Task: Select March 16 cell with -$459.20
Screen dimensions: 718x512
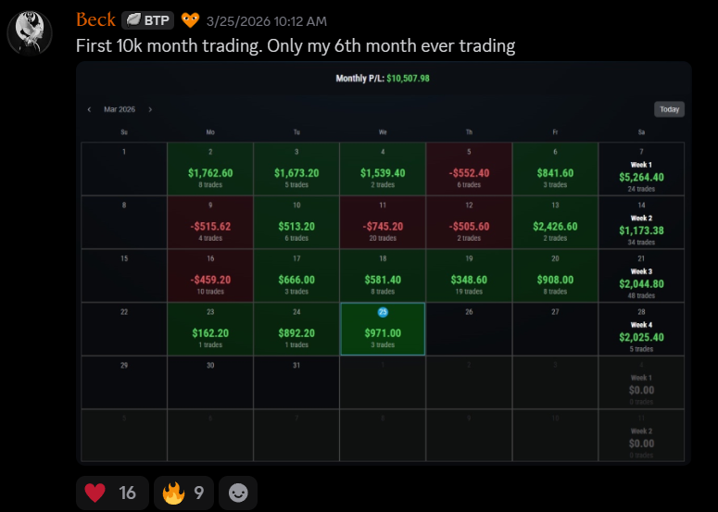Action: [210, 276]
